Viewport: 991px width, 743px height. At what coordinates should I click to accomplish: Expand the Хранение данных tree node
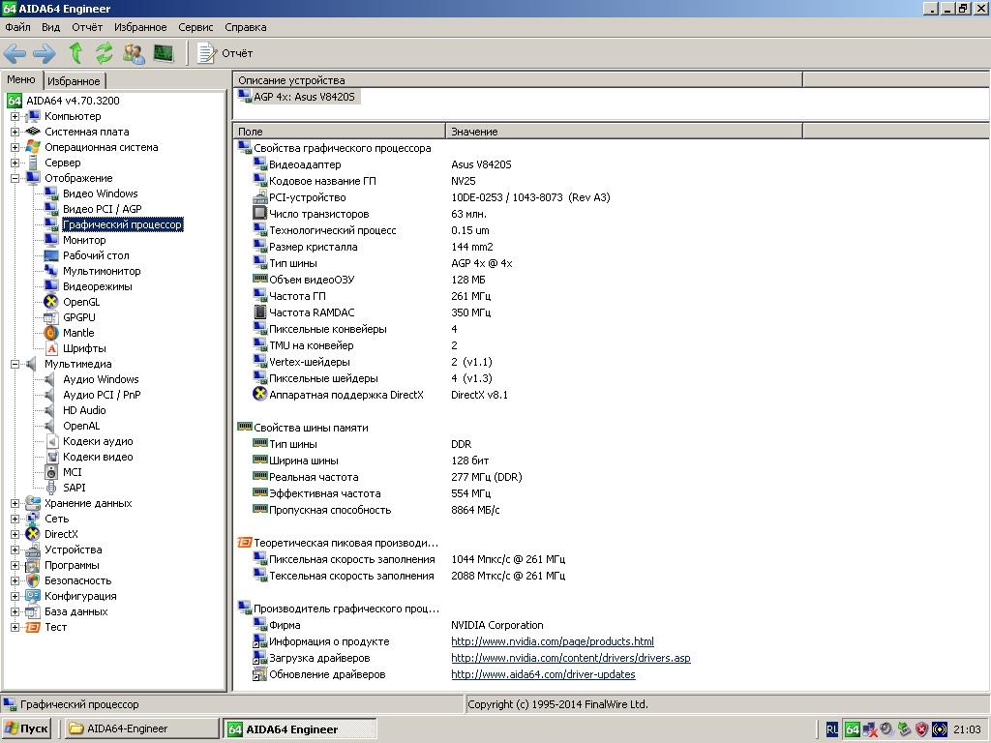point(15,503)
